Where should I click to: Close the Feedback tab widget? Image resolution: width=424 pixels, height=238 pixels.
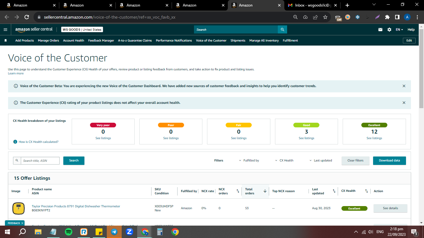pos(22,223)
